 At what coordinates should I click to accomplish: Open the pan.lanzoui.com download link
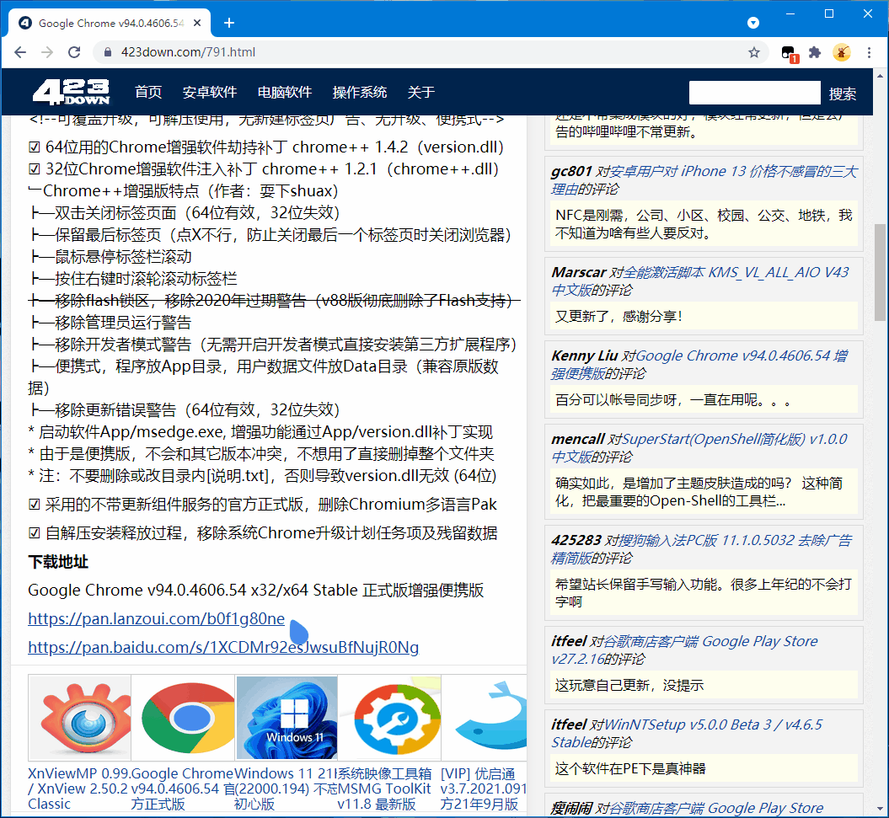157,618
